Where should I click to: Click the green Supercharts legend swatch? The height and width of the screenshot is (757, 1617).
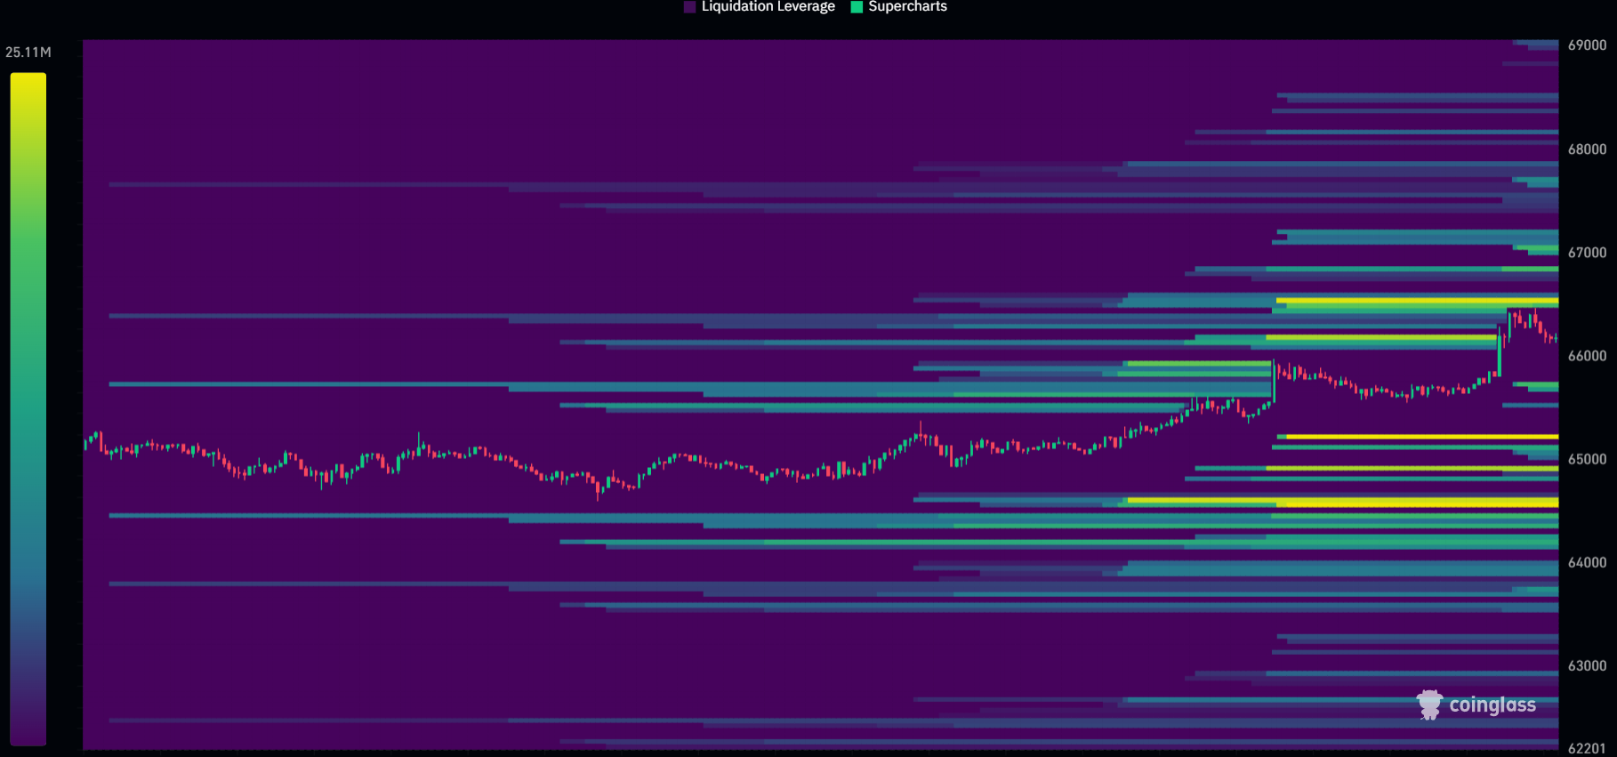(x=857, y=7)
